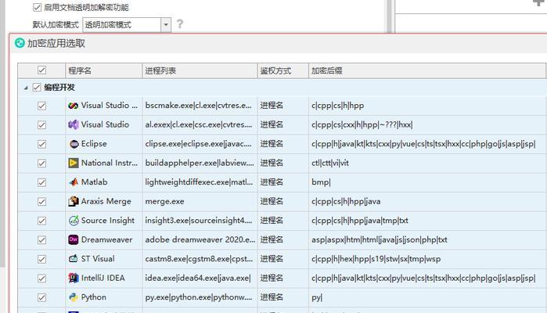The height and width of the screenshot is (313, 547).
Task: Click the purple Visual Studio icon
Action: 74,124
